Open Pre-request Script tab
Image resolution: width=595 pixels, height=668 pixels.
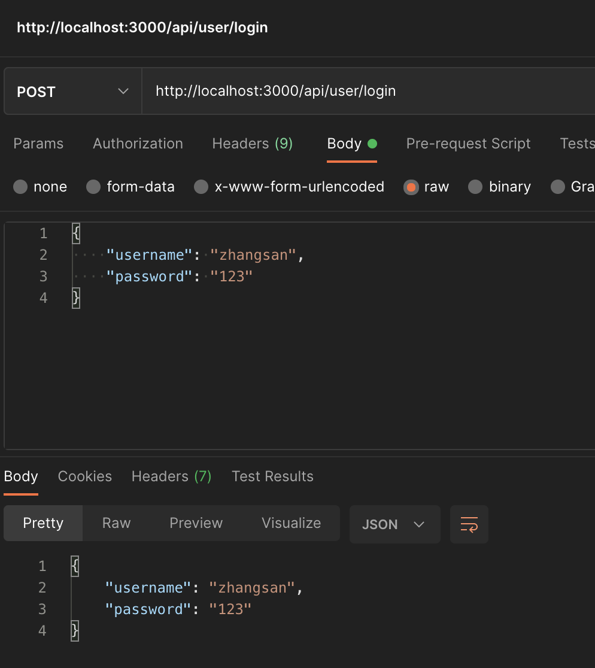(x=468, y=144)
